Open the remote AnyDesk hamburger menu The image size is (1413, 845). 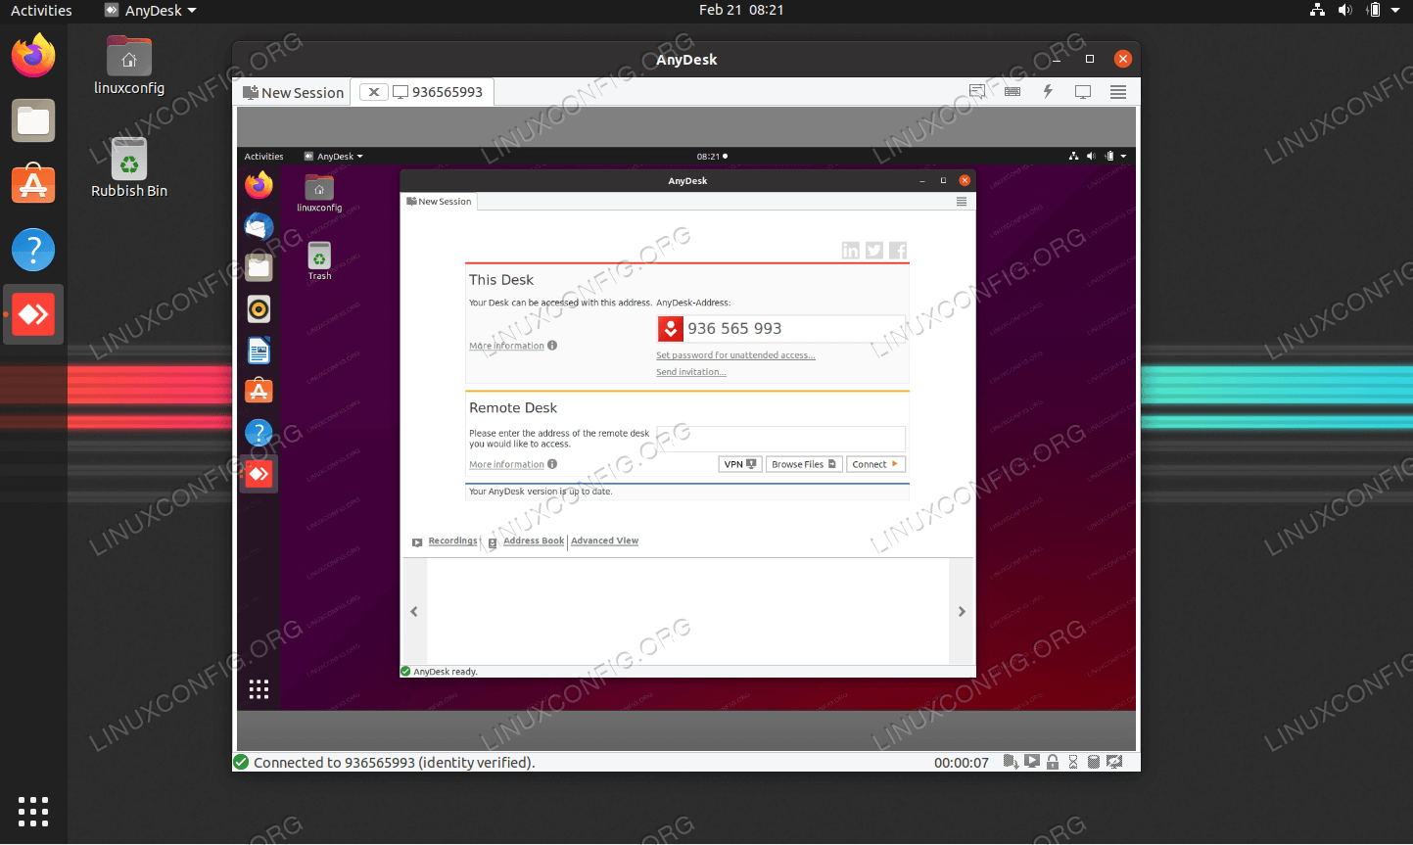pyautogui.click(x=962, y=202)
